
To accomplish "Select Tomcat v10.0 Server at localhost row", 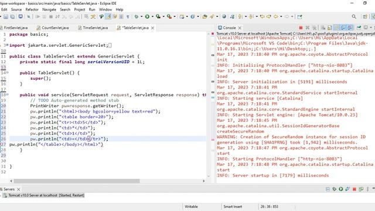I will [46, 195].
